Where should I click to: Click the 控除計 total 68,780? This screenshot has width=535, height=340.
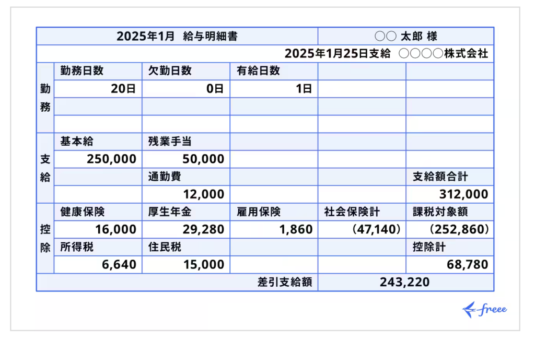468,265
